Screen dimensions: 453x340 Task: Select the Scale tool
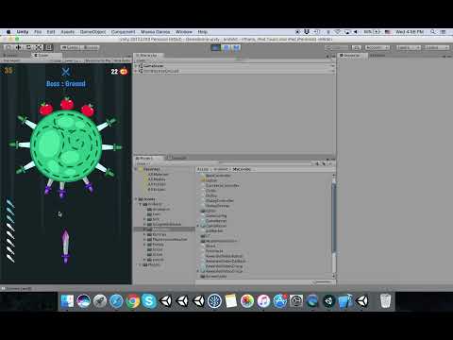click(x=39, y=47)
